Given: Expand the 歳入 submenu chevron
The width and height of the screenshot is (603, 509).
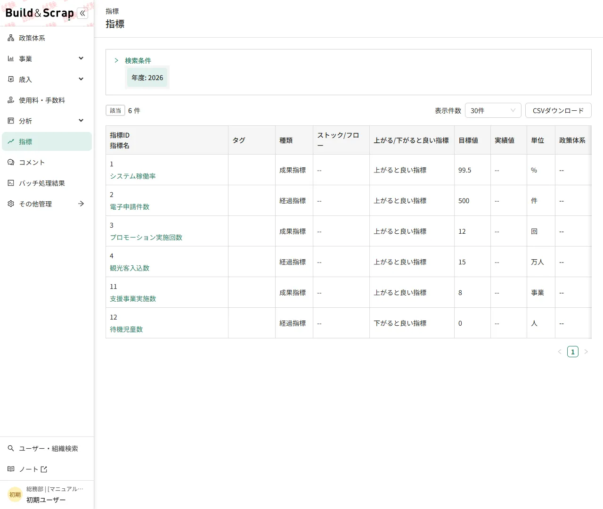Looking at the screenshot, I should click(x=81, y=79).
